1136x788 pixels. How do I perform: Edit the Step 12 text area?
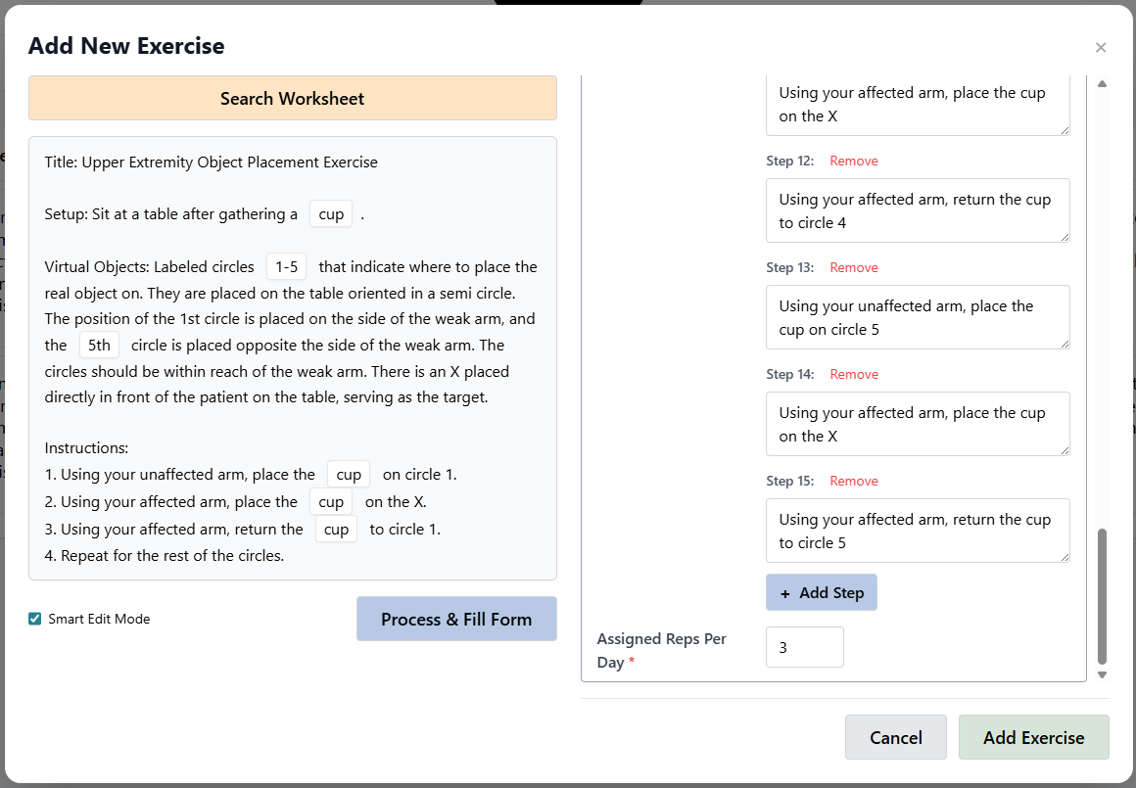(x=917, y=210)
